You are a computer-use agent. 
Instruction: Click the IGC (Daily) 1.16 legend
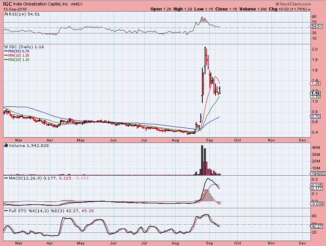pyautogui.click(x=26, y=47)
